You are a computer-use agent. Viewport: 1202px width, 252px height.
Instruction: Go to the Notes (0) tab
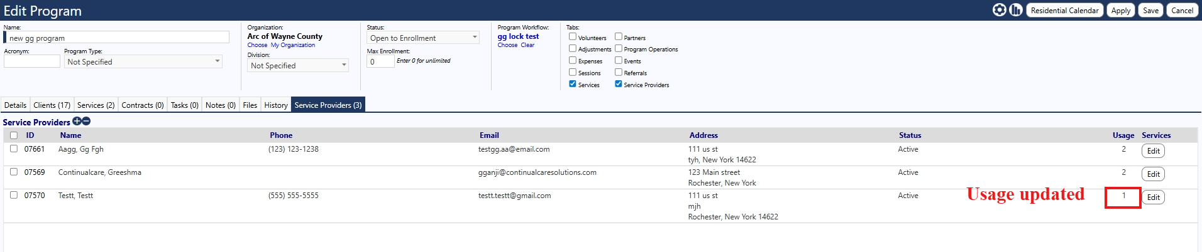click(x=221, y=105)
